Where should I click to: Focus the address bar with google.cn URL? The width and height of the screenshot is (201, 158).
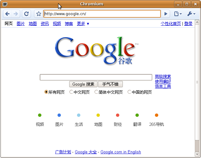click(x=102, y=14)
